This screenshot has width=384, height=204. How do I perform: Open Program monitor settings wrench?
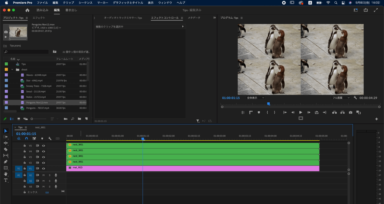(x=355, y=98)
